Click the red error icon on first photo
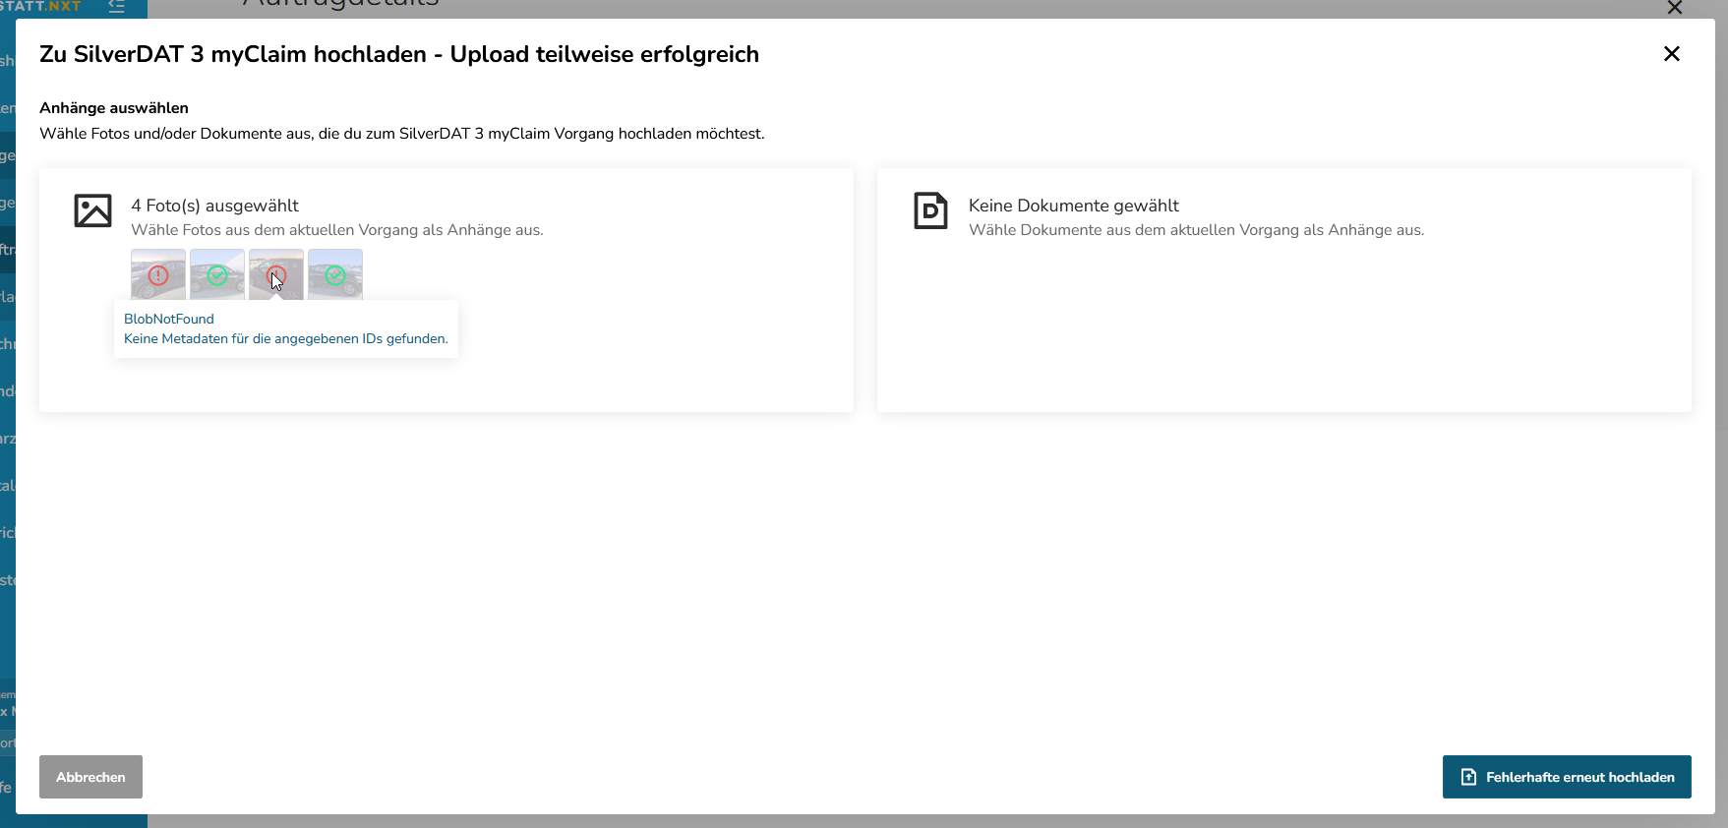 coord(158,275)
